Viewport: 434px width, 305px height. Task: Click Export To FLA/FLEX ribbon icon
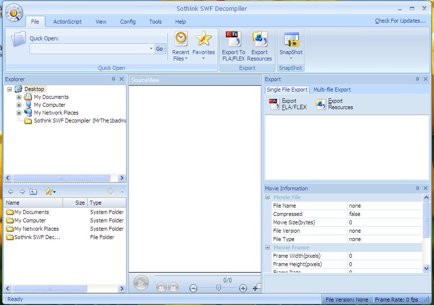[x=233, y=46]
